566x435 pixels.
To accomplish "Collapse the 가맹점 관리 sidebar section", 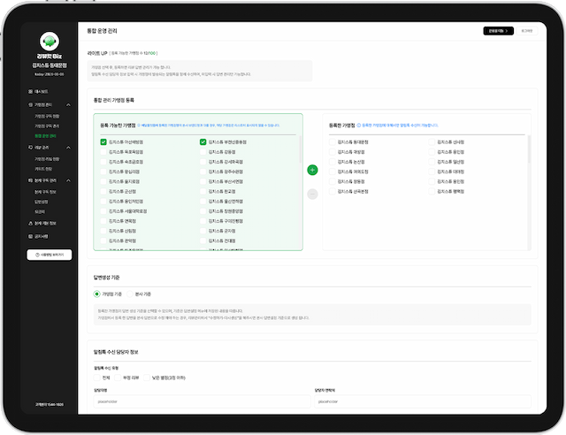I will click(x=70, y=104).
